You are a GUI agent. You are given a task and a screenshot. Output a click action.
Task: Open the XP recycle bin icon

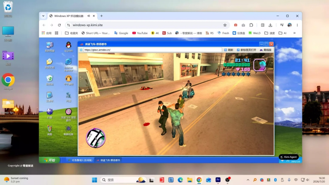(x=50, y=80)
